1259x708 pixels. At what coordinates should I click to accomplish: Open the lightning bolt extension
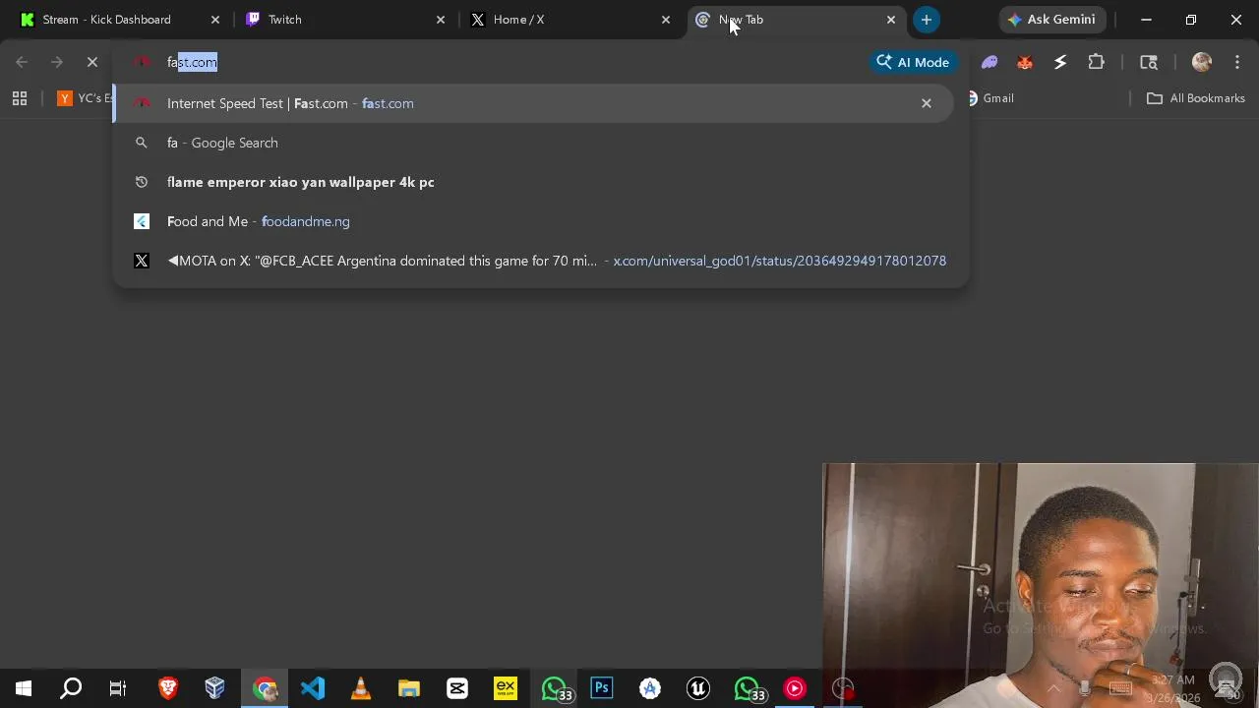[1060, 62]
